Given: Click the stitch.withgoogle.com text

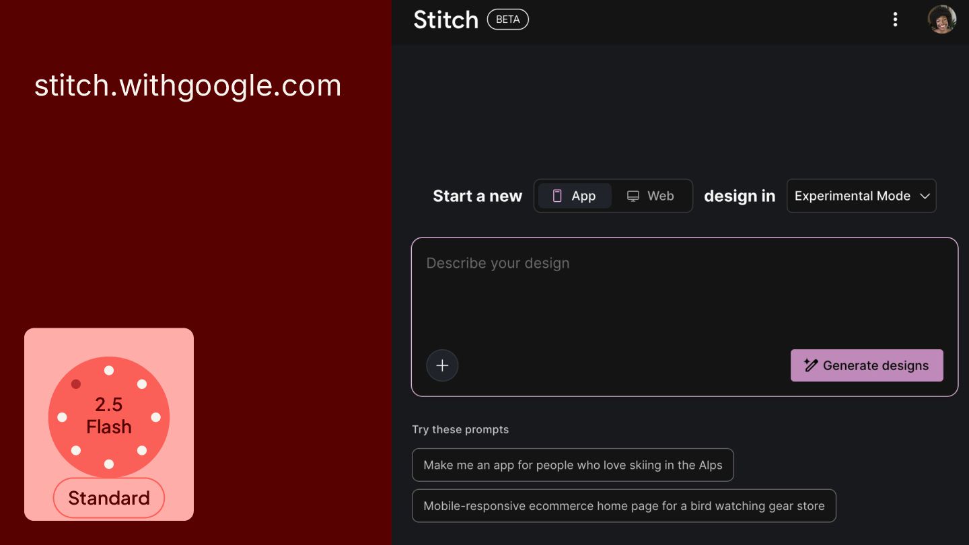Looking at the screenshot, I should (x=188, y=86).
